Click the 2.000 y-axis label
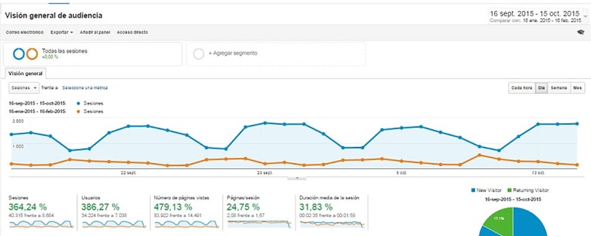 pyautogui.click(x=18, y=121)
